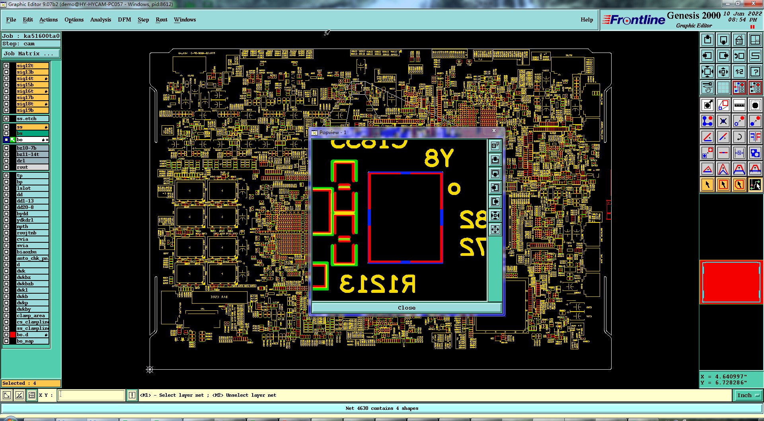This screenshot has height=421, width=764.
Task: Click the red board overview thumbnail
Action: point(731,282)
